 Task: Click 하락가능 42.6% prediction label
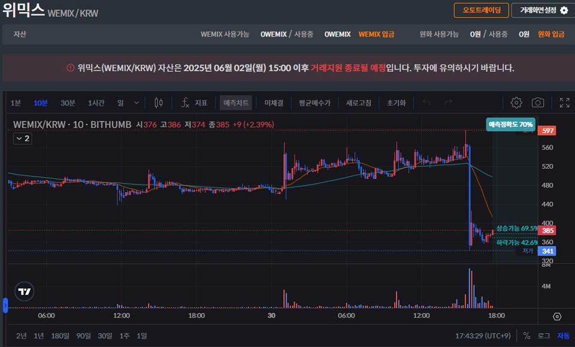(x=517, y=242)
